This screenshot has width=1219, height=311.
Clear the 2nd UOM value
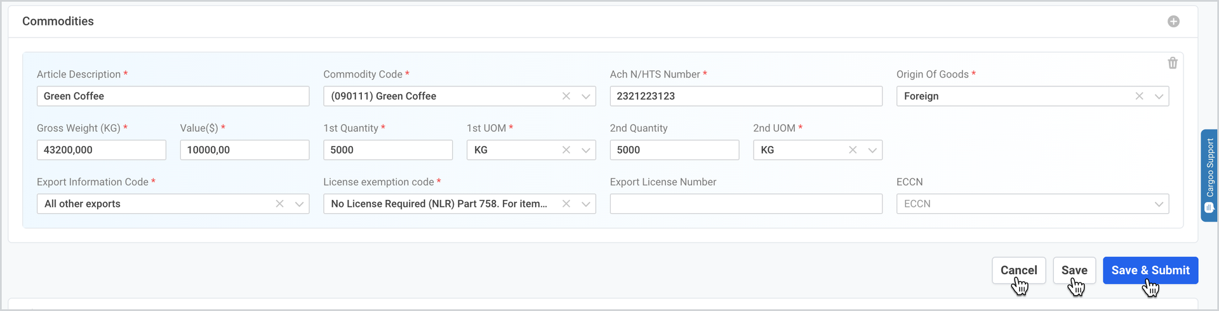853,150
